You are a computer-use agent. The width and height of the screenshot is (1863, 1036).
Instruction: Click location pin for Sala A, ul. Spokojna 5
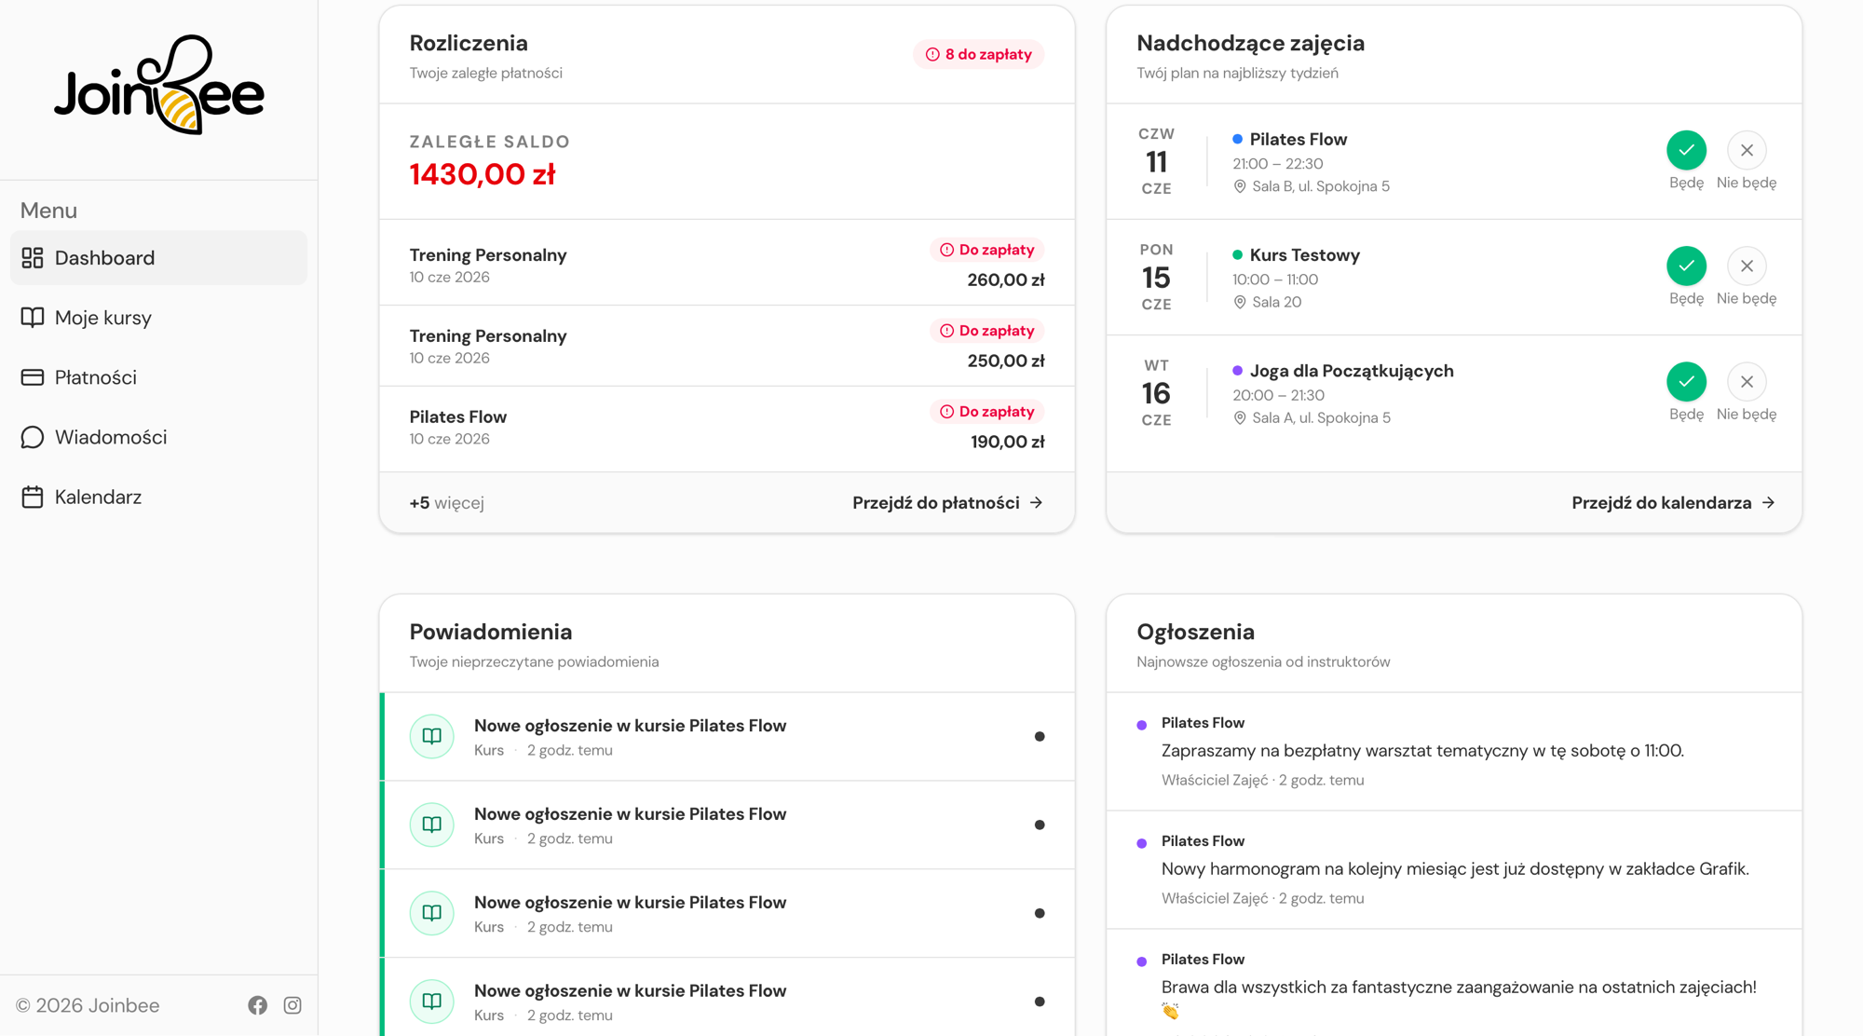1240,417
